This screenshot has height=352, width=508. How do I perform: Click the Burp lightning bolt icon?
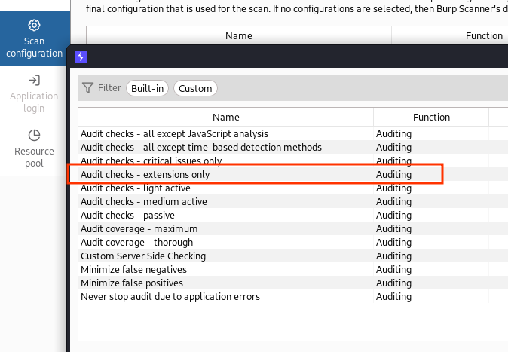point(81,57)
